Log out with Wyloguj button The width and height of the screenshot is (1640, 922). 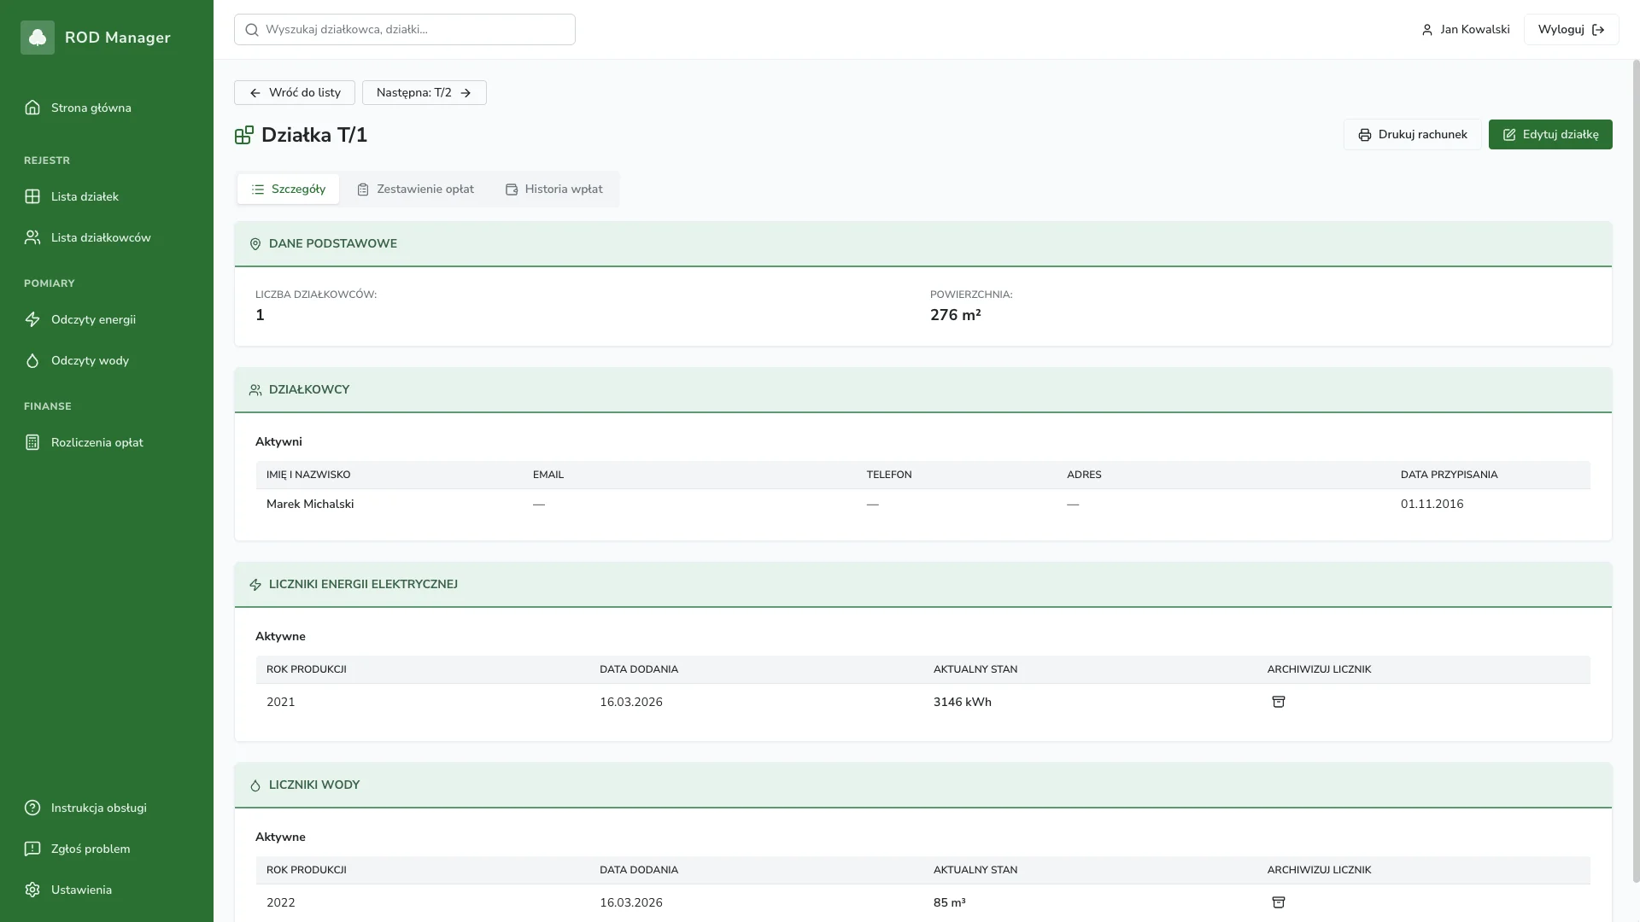(1570, 30)
